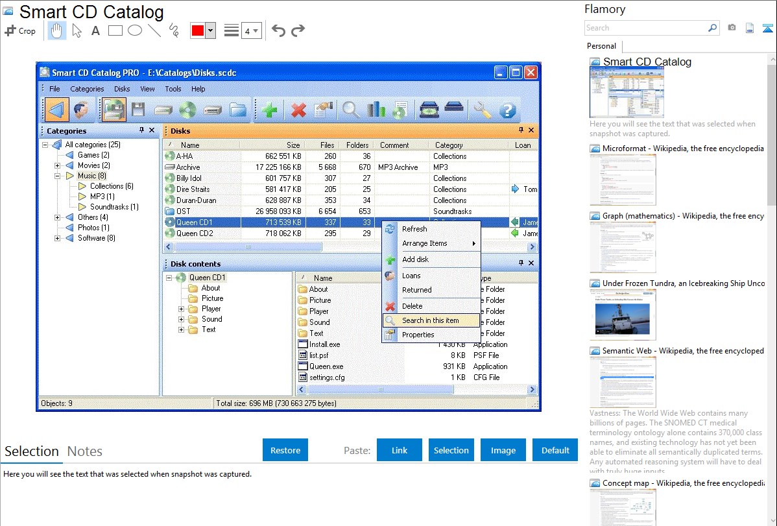This screenshot has width=777, height=526.
Task: Undo the last annotation
Action: [x=278, y=30]
